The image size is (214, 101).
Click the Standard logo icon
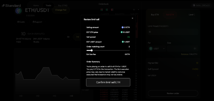(3, 5)
